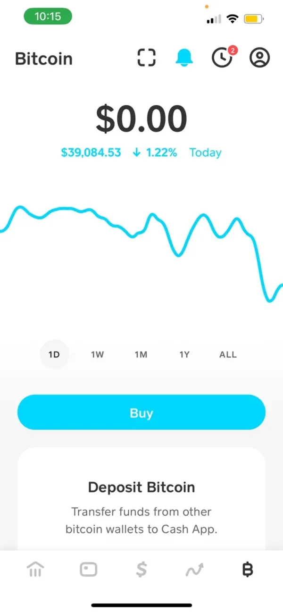Open the activity clock with badge

pyautogui.click(x=222, y=58)
